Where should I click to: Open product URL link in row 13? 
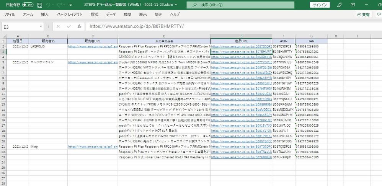pyautogui.click(x=242, y=104)
